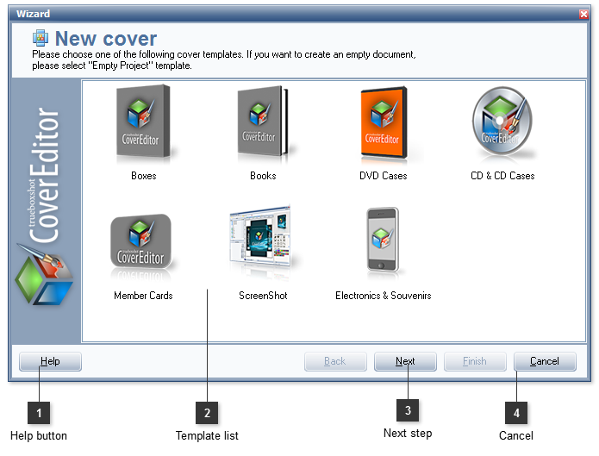
Task: Select the Boxes template icon
Action: pos(144,122)
